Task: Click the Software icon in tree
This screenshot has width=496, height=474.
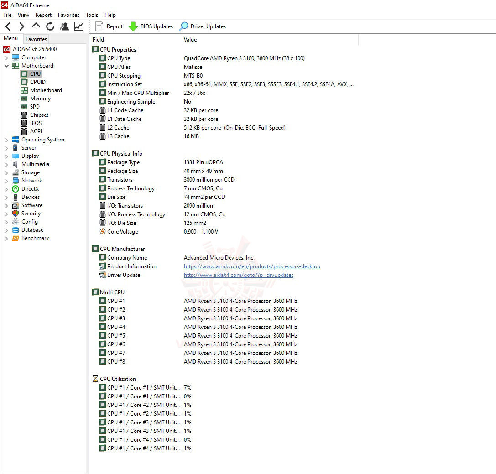Action: (x=16, y=206)
